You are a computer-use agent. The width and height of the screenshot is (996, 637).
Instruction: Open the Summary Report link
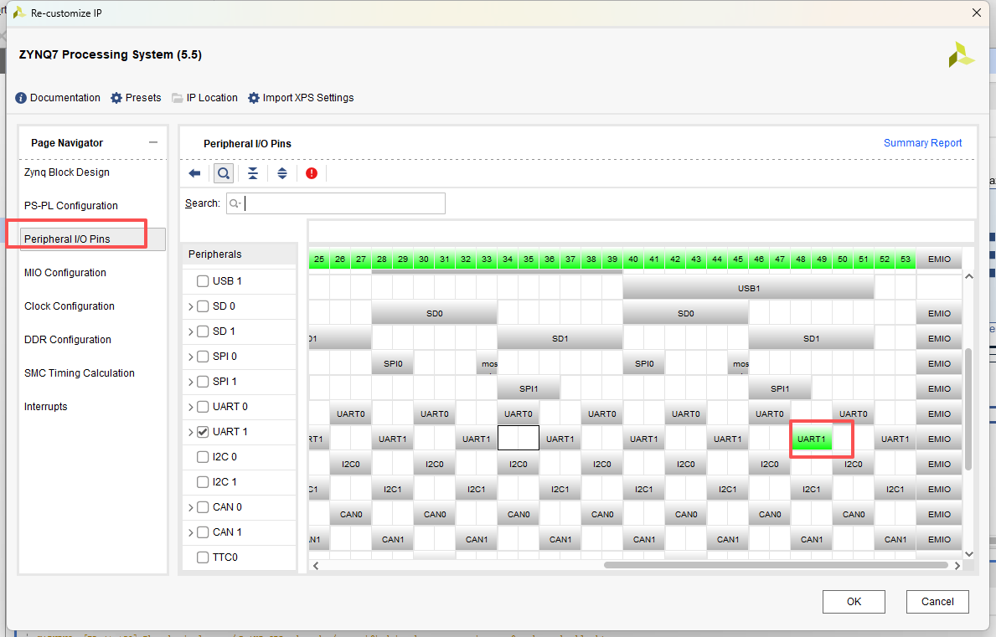coord(922,143)
